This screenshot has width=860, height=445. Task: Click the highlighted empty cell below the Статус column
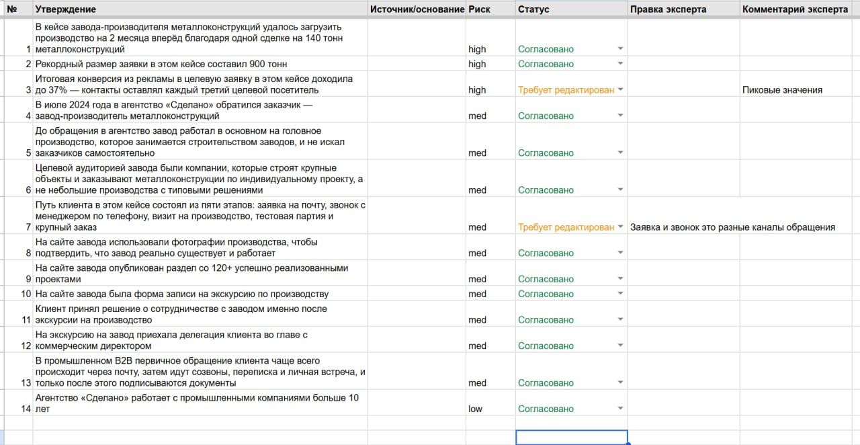pyautogui.click(x=572, y=438)
